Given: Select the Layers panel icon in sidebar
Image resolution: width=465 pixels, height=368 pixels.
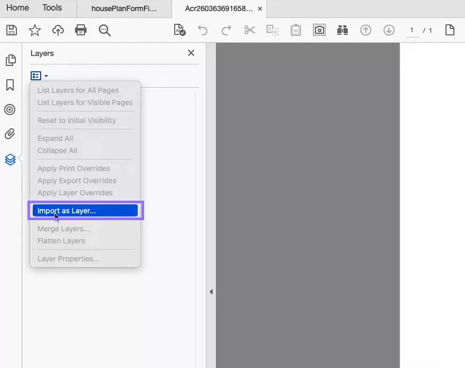Looking at the screenshot, I should coord(11,159).
